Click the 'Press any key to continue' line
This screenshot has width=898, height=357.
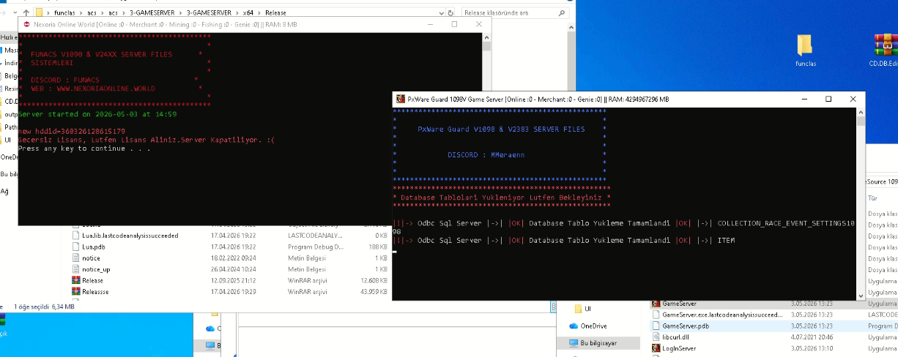click(84, 148)
